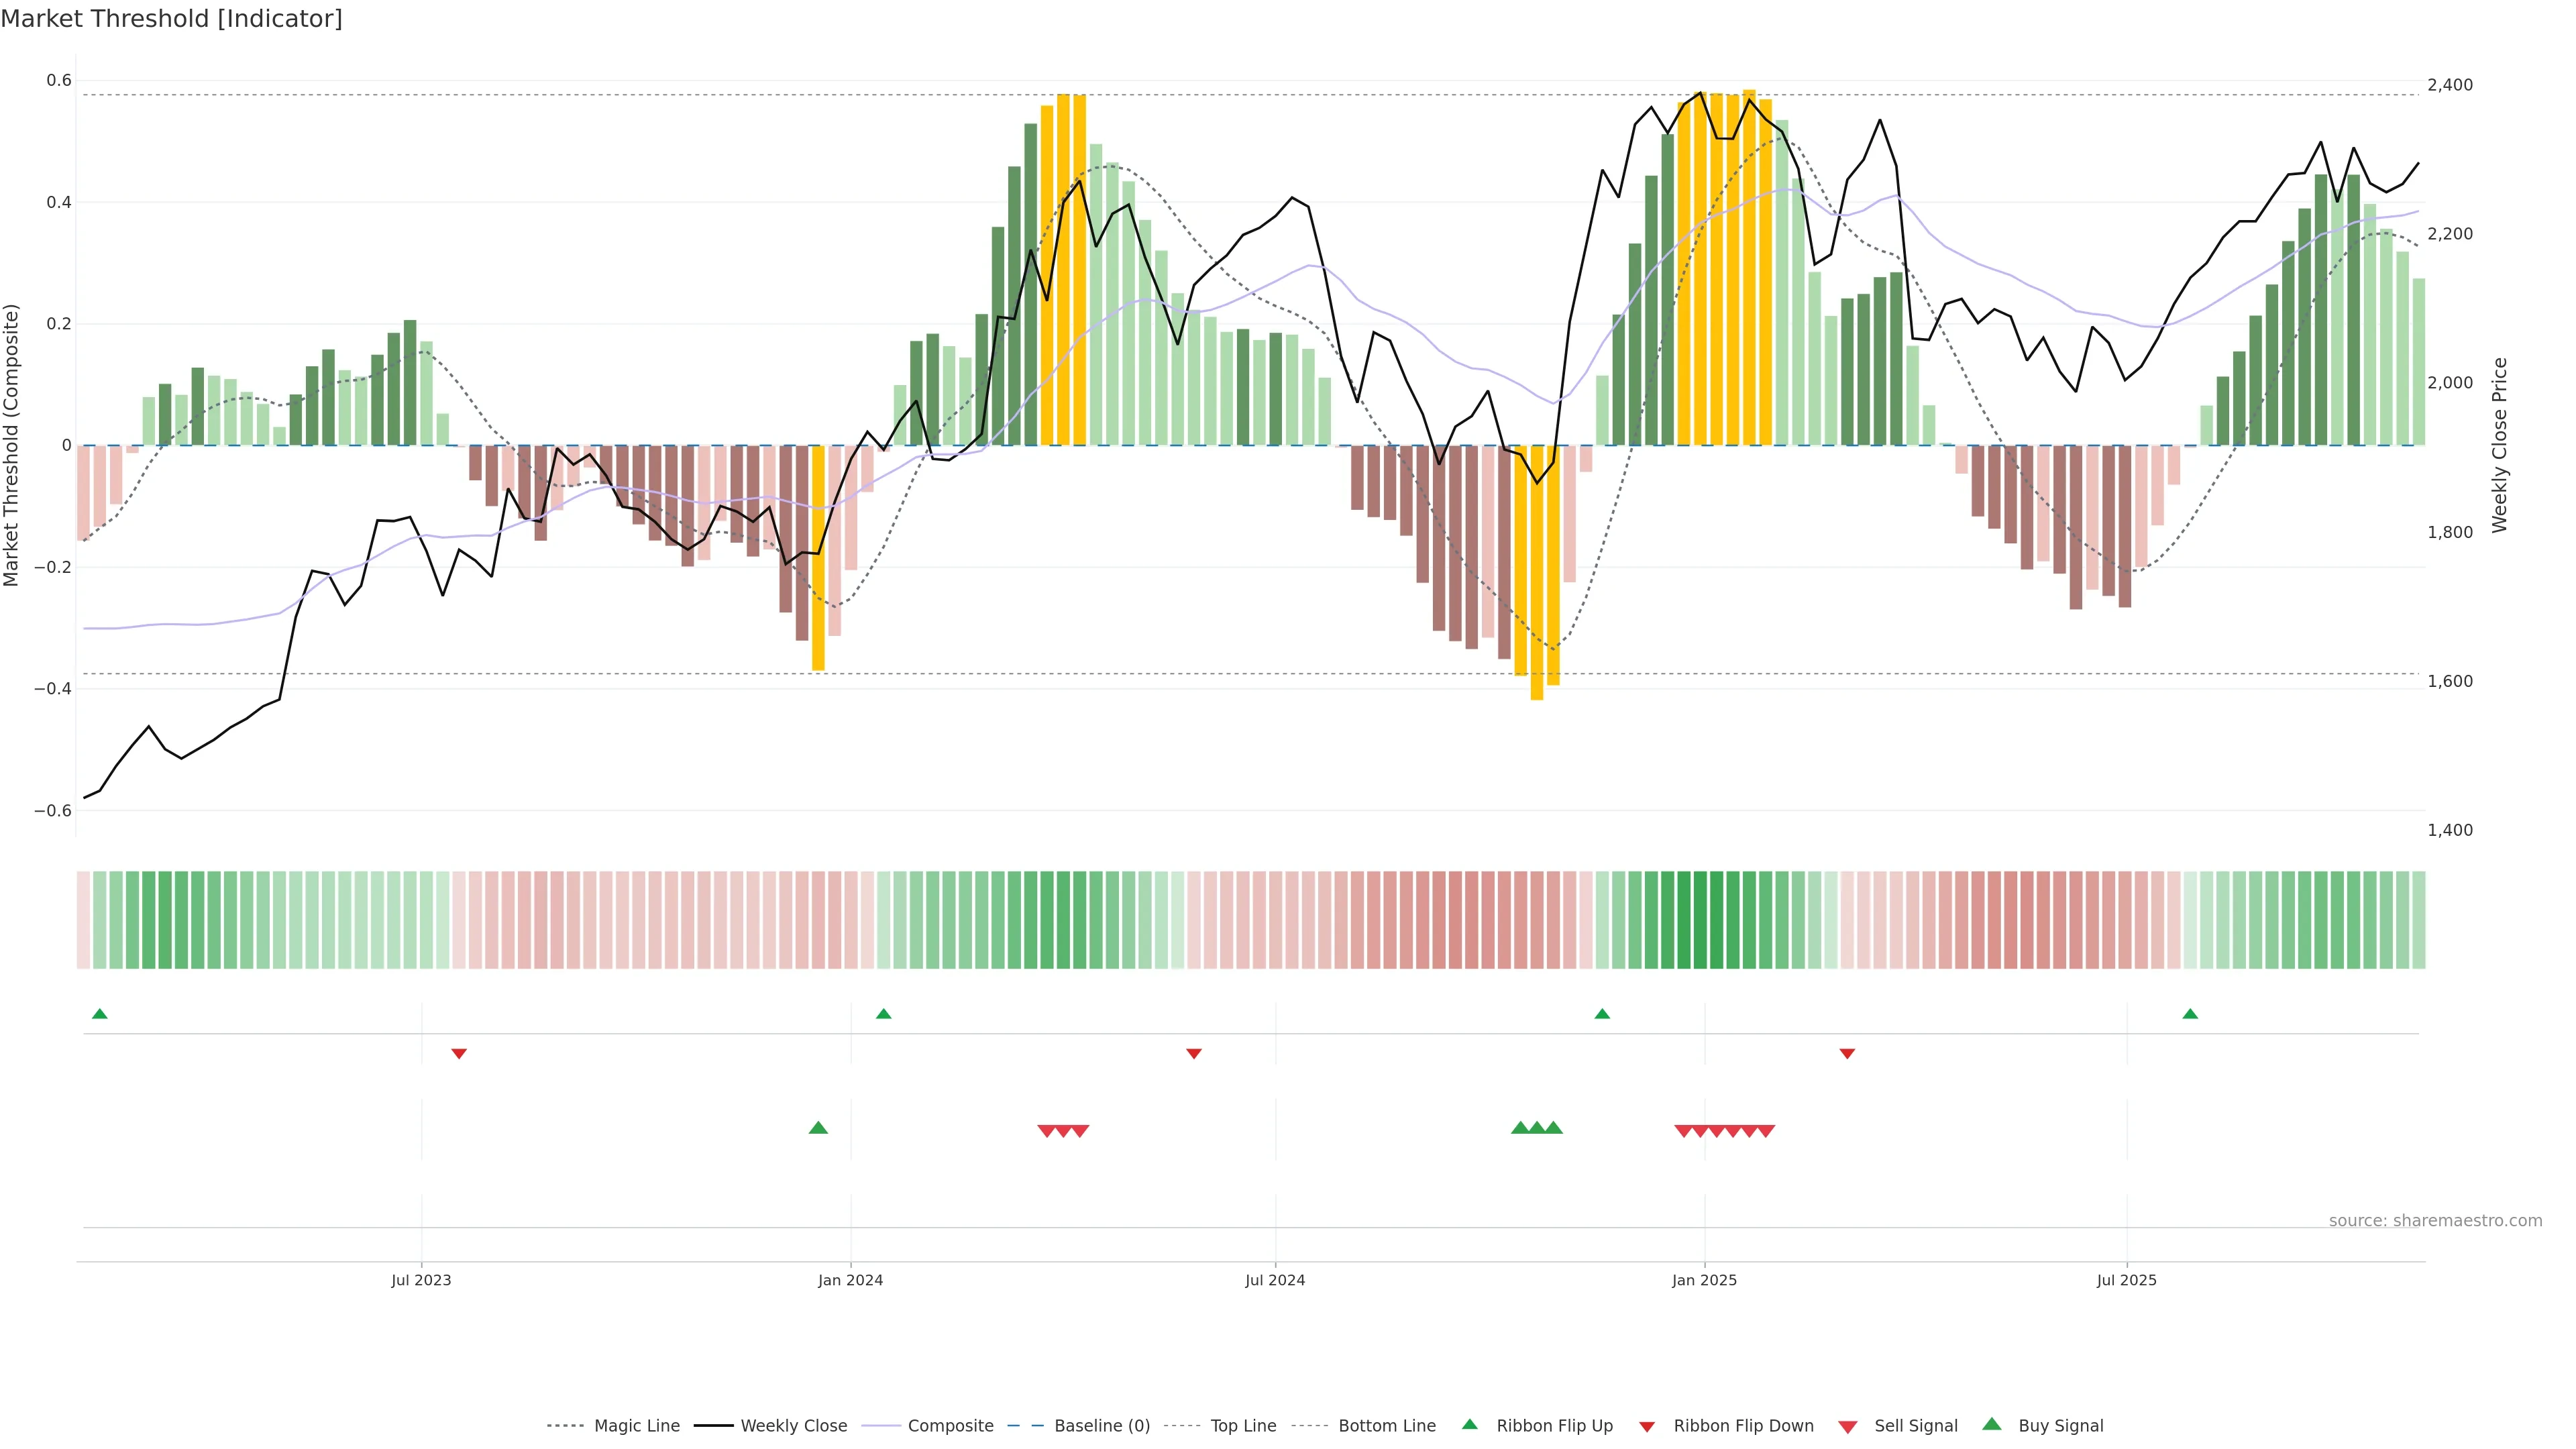The image size is (2576, 1449).
Task: Pick Ribbon Flip Down marker between Jan and Jul 2025
Action: [x=1847, y=1054]
